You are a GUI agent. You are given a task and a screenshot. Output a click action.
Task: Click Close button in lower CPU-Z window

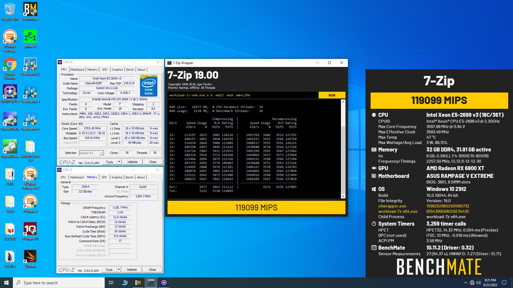click(152, 270)
